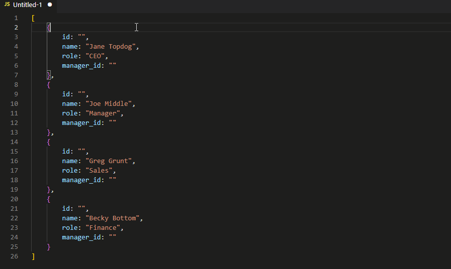This screenshot has height=269, width=451.
Task: Click the opening square bracket on line 1
Action: click(x=33, y=18)
